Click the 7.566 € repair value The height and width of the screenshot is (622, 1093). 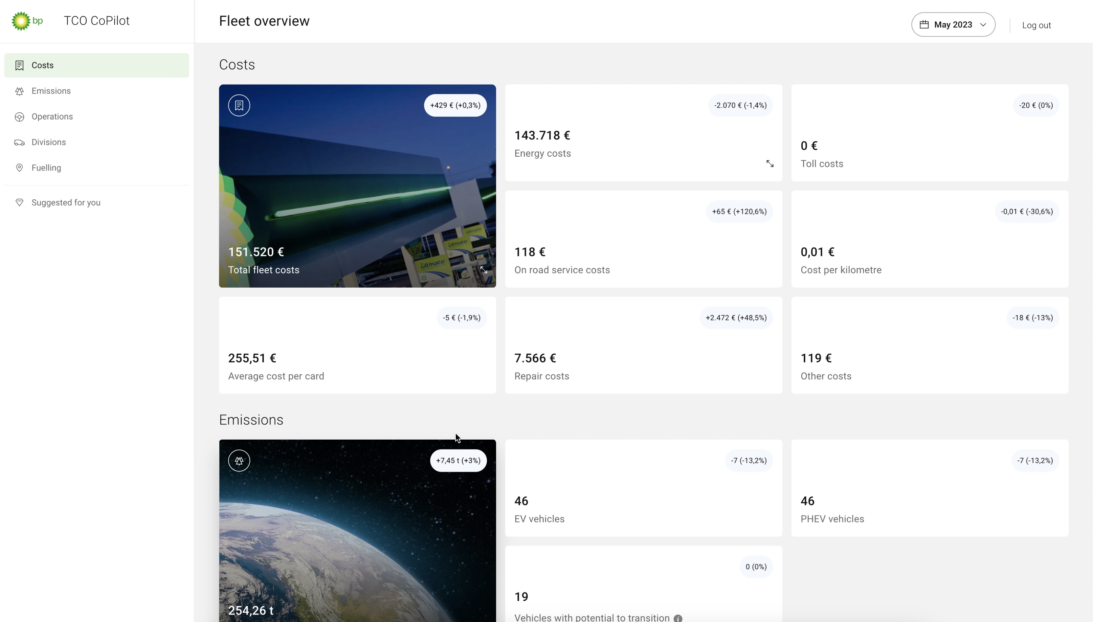tap(535, 358)
